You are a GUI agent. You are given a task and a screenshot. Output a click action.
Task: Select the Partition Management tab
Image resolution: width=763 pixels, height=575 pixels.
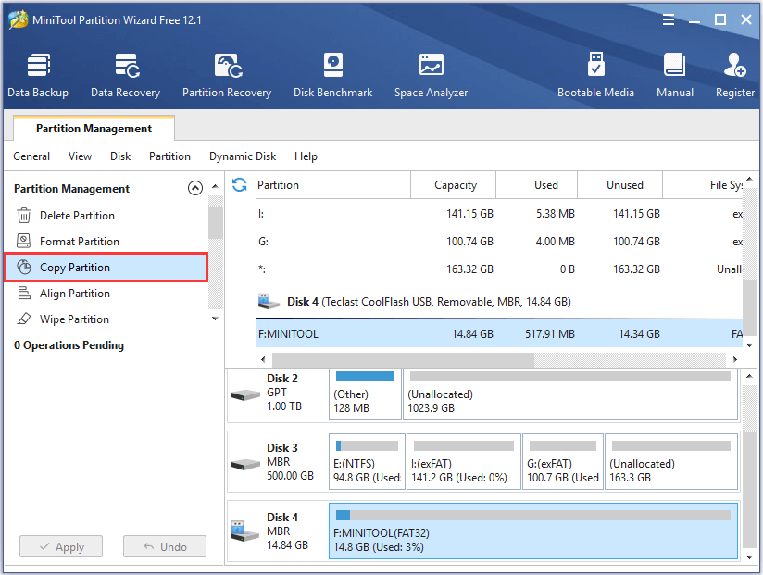coord(94,129)
